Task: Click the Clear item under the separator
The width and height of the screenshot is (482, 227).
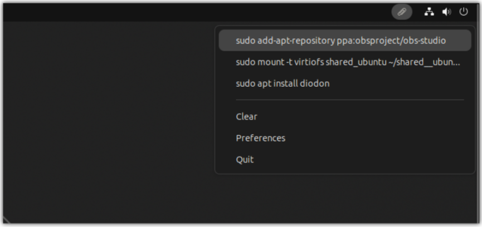Action: (246, 117)
